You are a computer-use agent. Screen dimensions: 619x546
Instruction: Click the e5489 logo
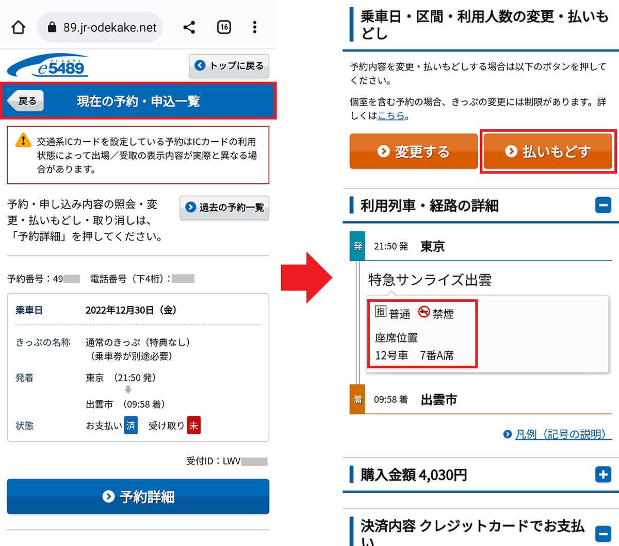pos(48,65)
